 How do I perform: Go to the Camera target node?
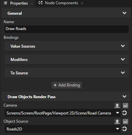124,113
